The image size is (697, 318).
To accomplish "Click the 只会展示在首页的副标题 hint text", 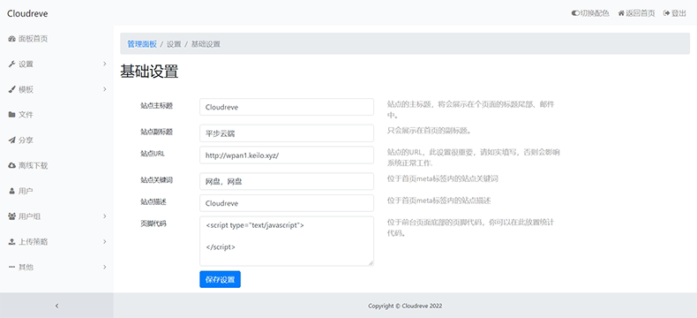I will 429,132.
